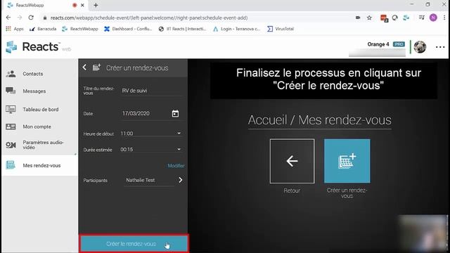Screen dimensions: 450x253
Task: Open a new browser tab
Action: (96, 5)
